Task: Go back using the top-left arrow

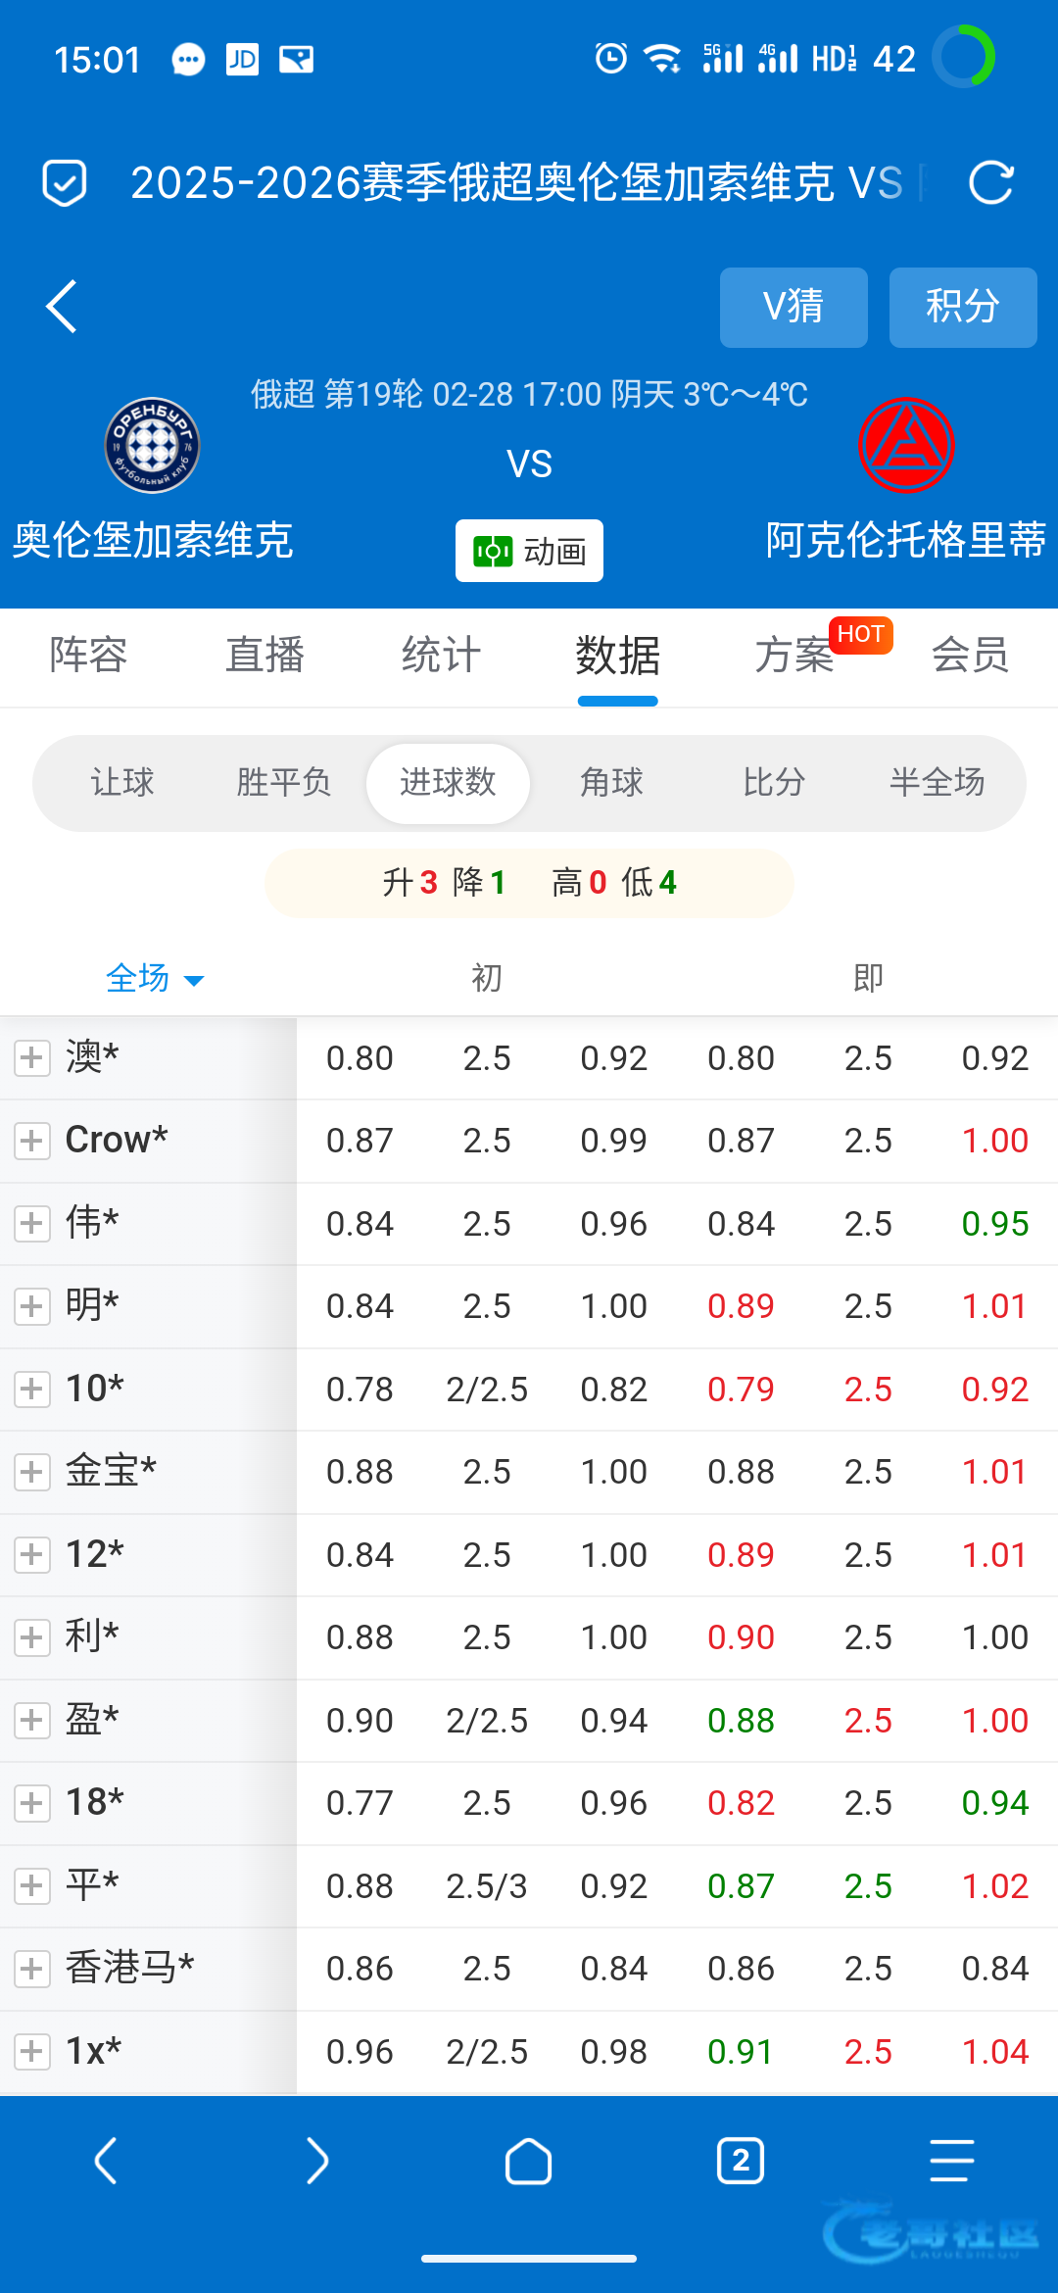Action: (x=62, y=307)
